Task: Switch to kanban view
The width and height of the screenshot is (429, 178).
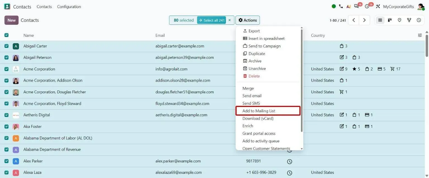Action: (x=390, y=20)
